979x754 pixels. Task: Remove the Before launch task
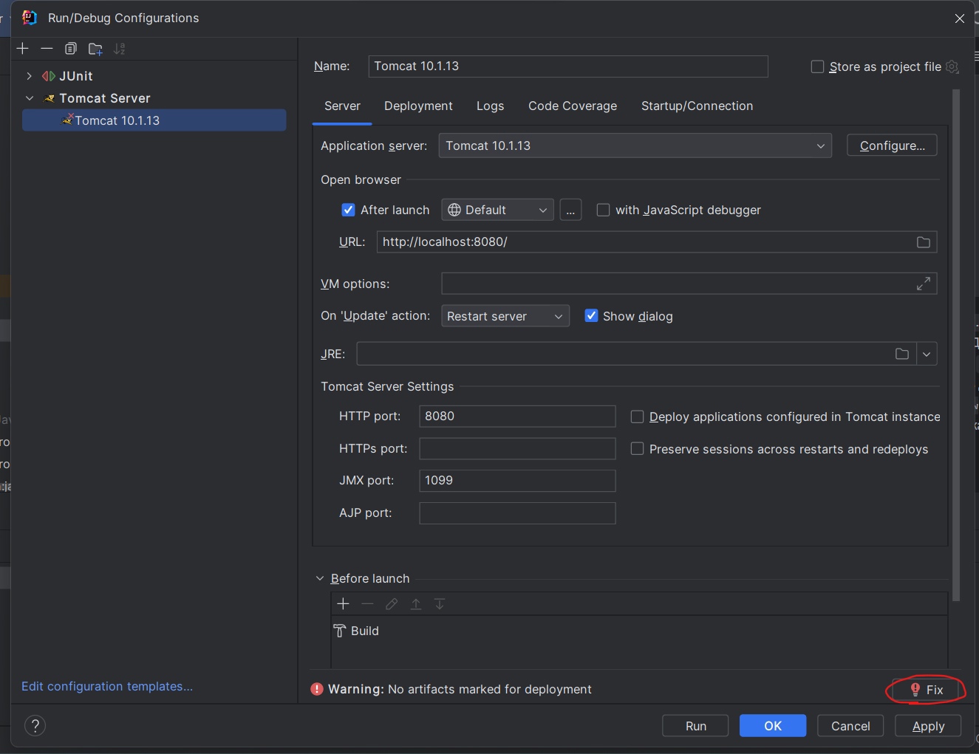(367, 604)
